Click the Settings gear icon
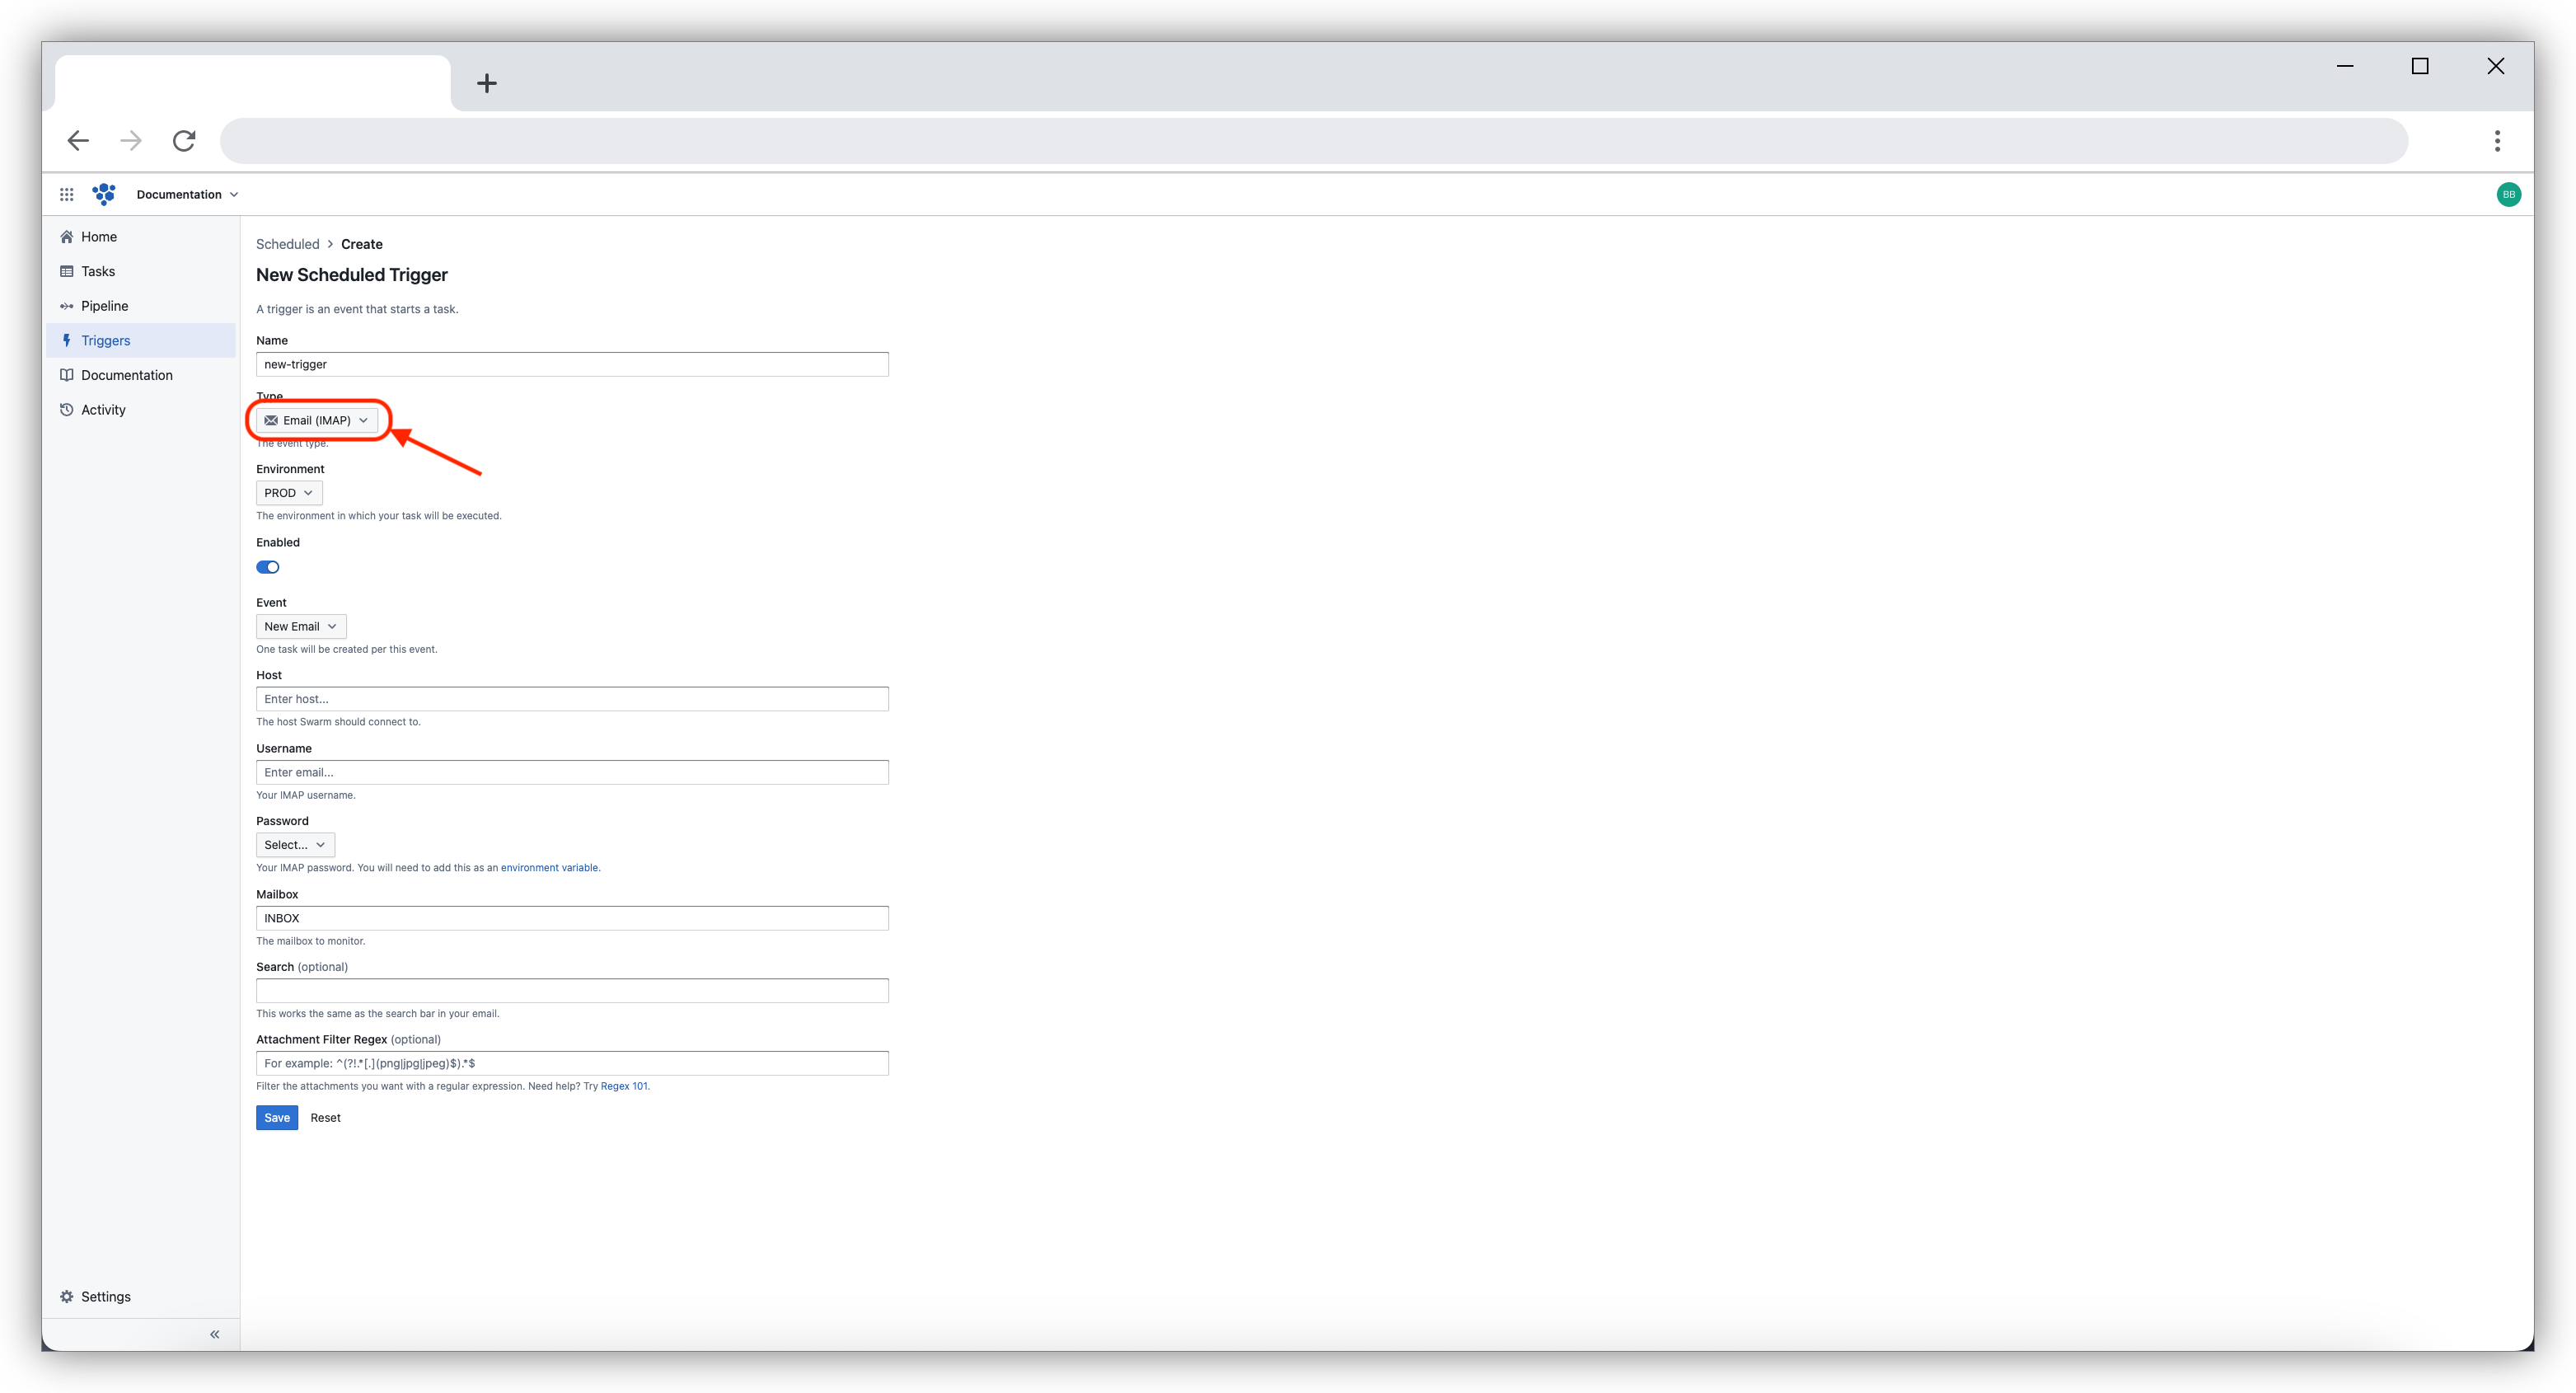 (x=67, y=1297)
